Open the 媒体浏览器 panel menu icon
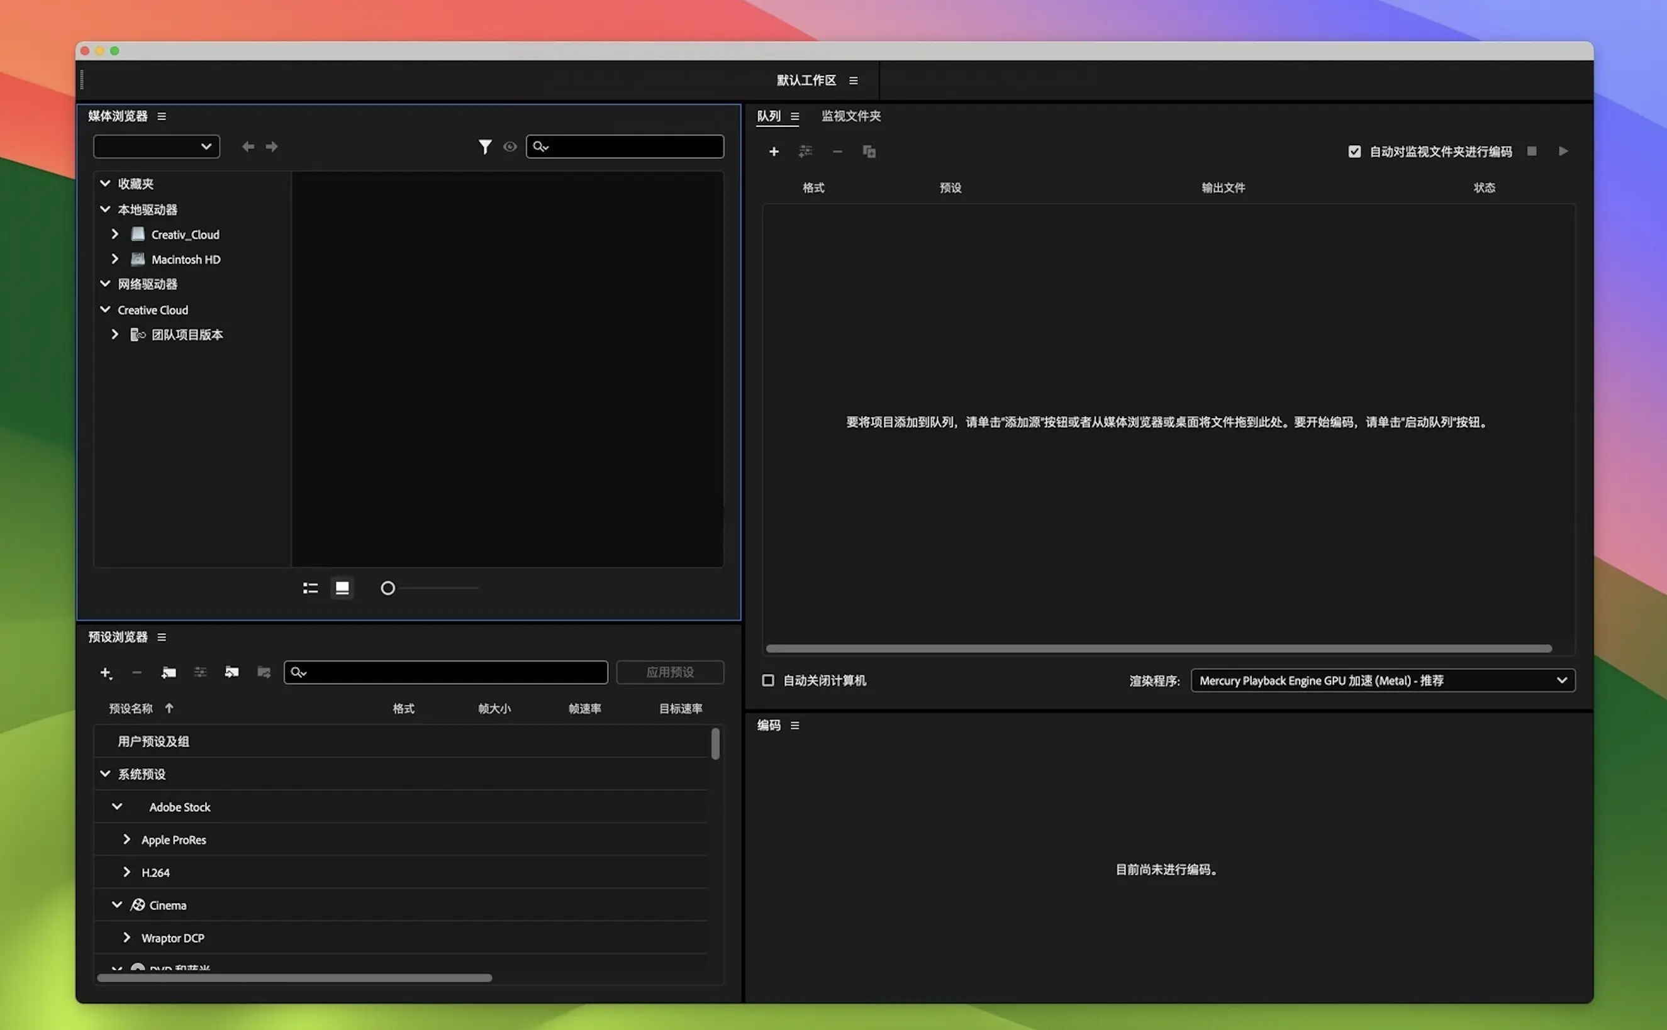The image size is (1667, 1030). (x=162, y=116)
